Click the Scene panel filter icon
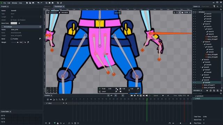This screenshot has height=125, width=223. pyautogui.click(x=214, y=7)
